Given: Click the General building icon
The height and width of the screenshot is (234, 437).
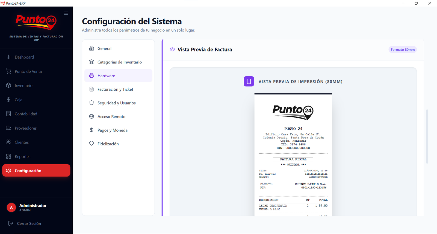Looking at the screenshot, I should point(91,48).
